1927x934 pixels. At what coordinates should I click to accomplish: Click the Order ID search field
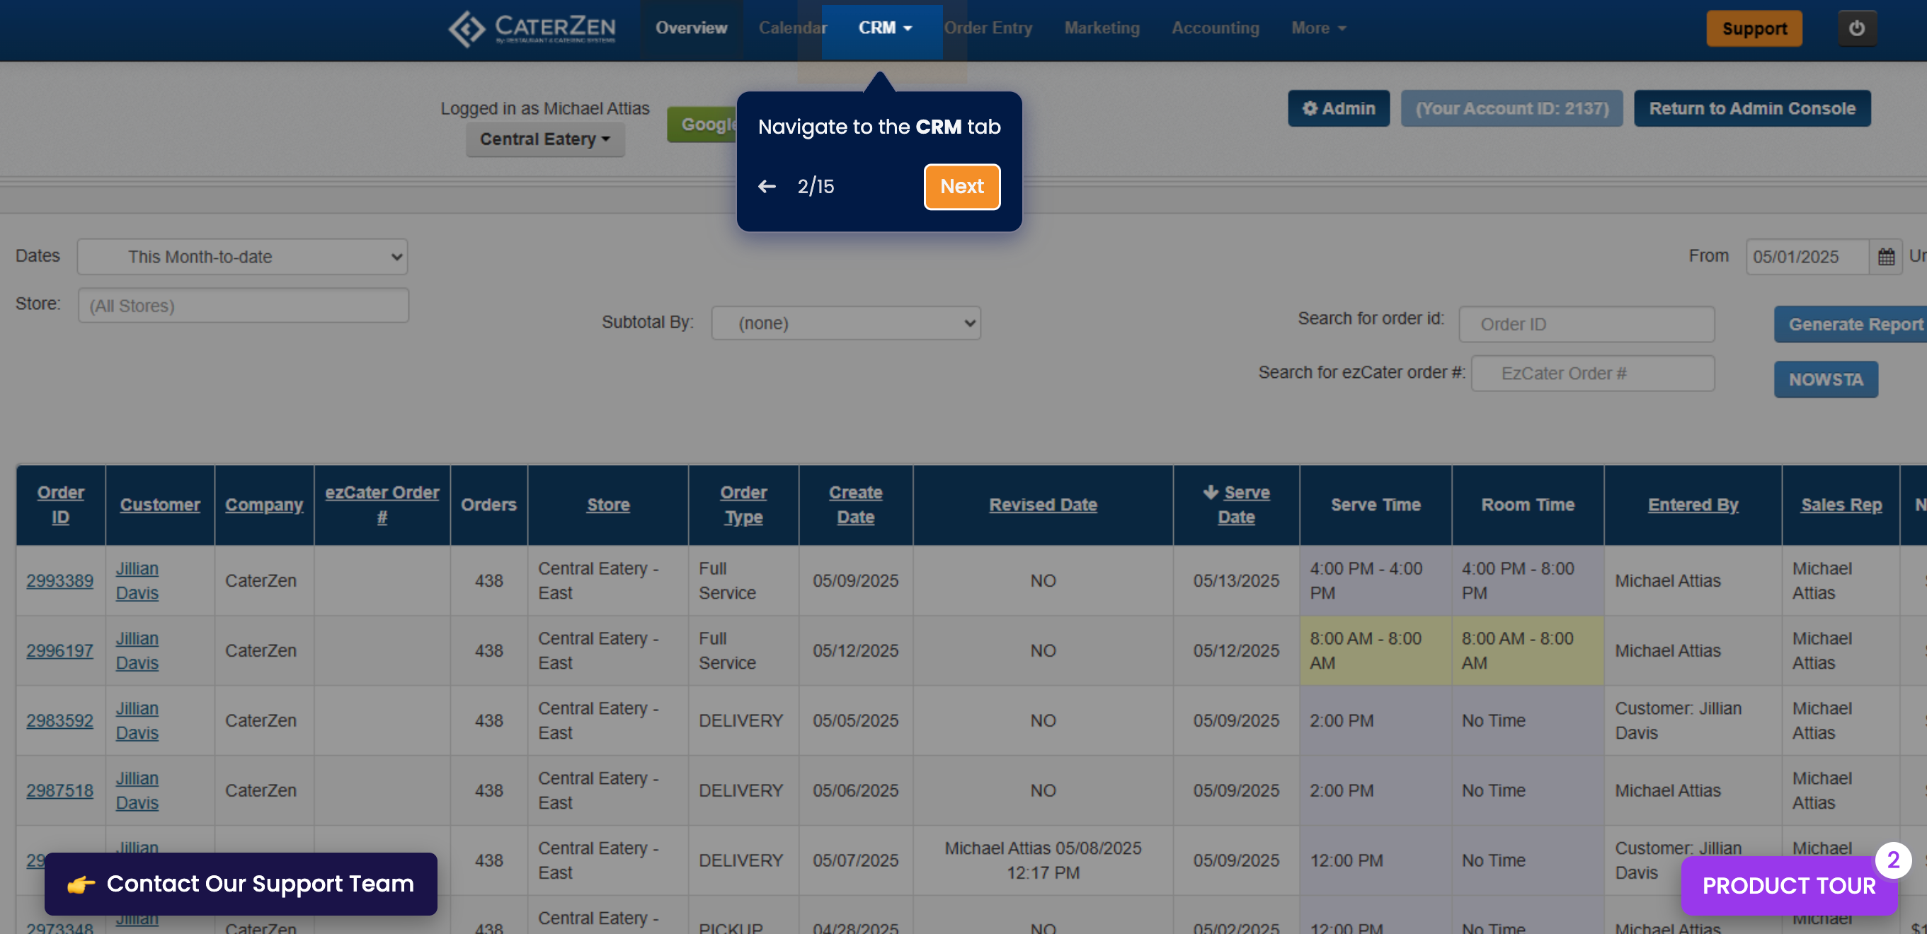click(x=1586, y=325)
